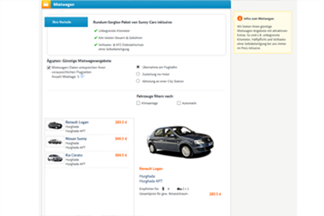Image resolution: width=324 pixels, height=216 pixels.
Task: Select the Zustellung ins Hotel radio option
Action: coord(138,74)
